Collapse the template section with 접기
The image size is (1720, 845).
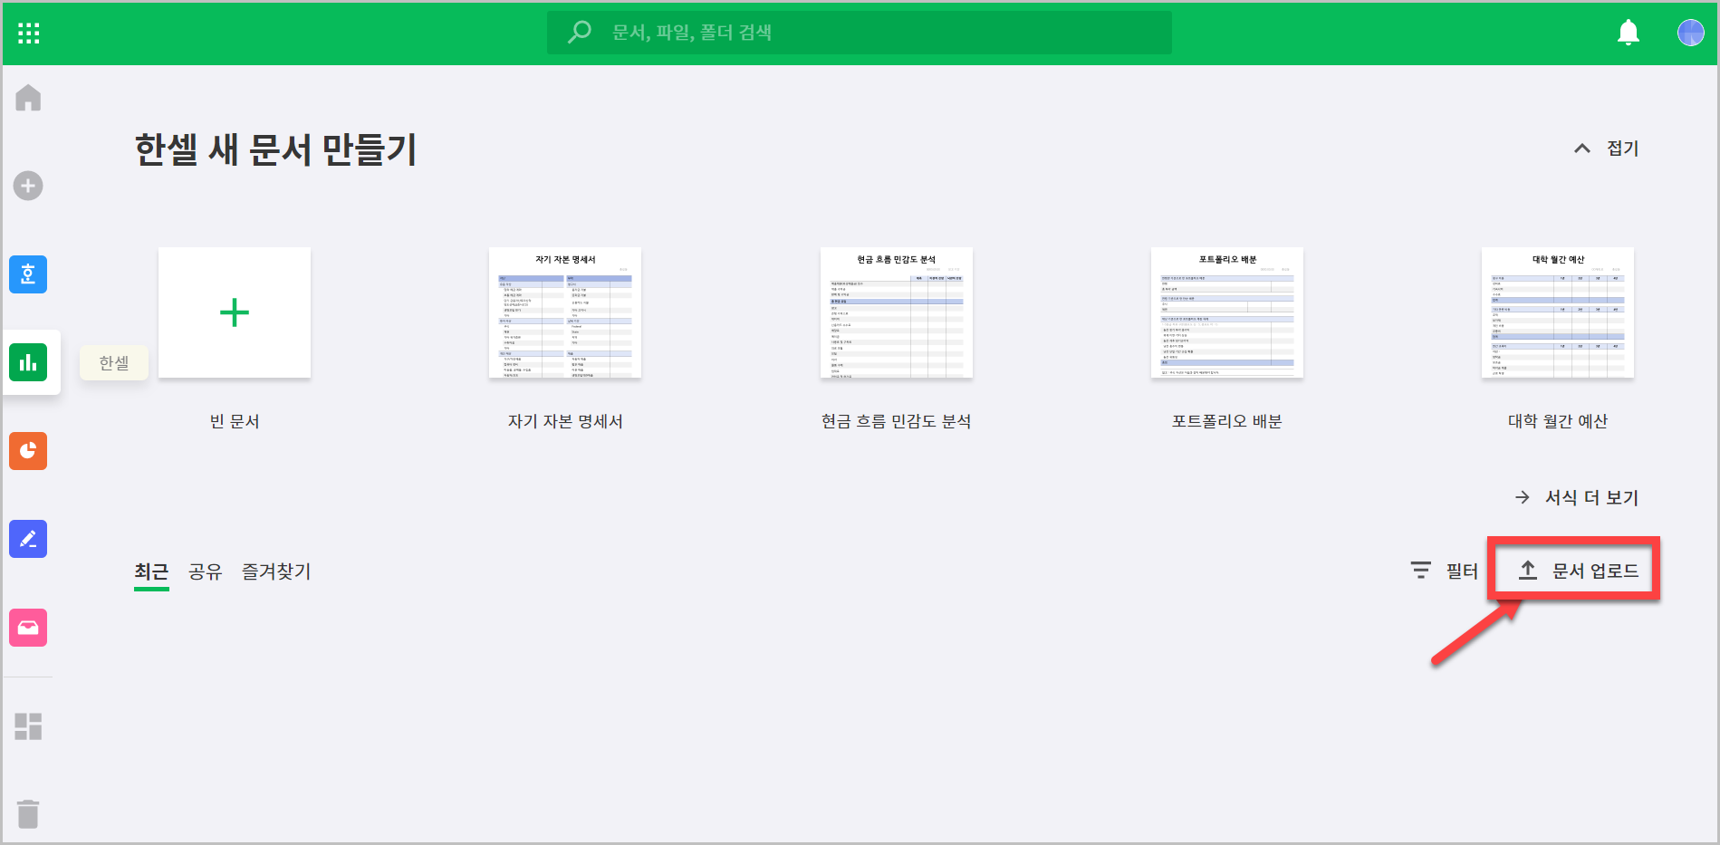click(1622, 149)
